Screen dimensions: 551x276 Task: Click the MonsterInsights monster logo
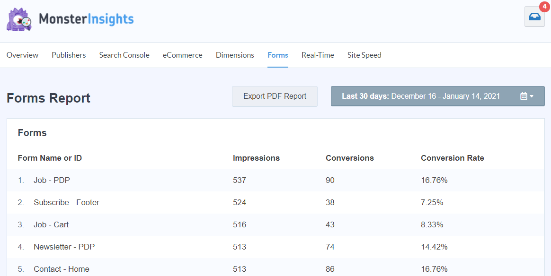pos(19,20)
